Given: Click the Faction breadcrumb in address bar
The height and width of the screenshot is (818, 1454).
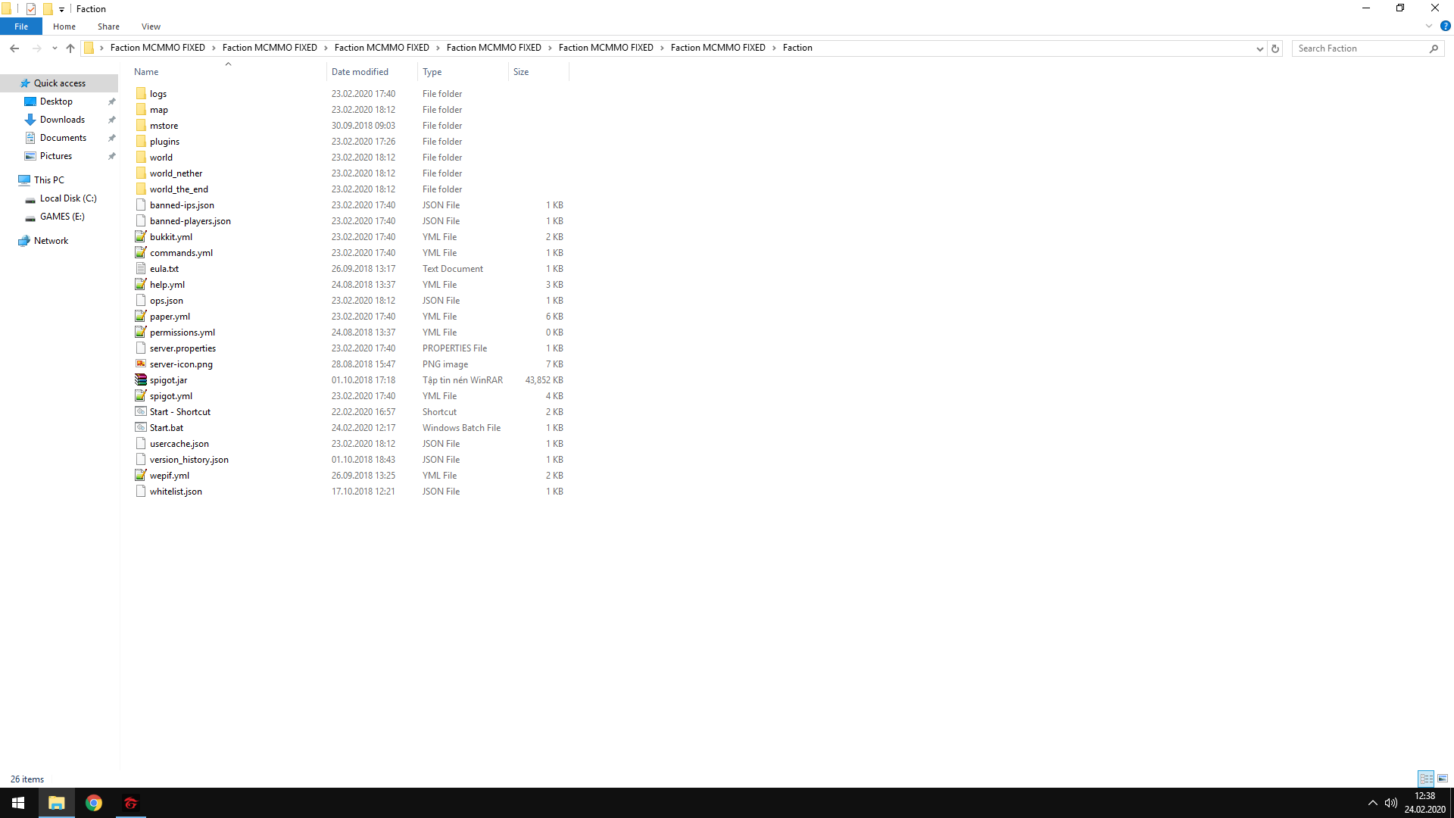Looking at the screenshot, I should coord(797,48).
